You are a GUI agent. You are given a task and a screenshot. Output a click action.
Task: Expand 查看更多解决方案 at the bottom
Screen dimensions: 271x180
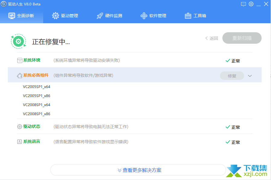(138, 170)
